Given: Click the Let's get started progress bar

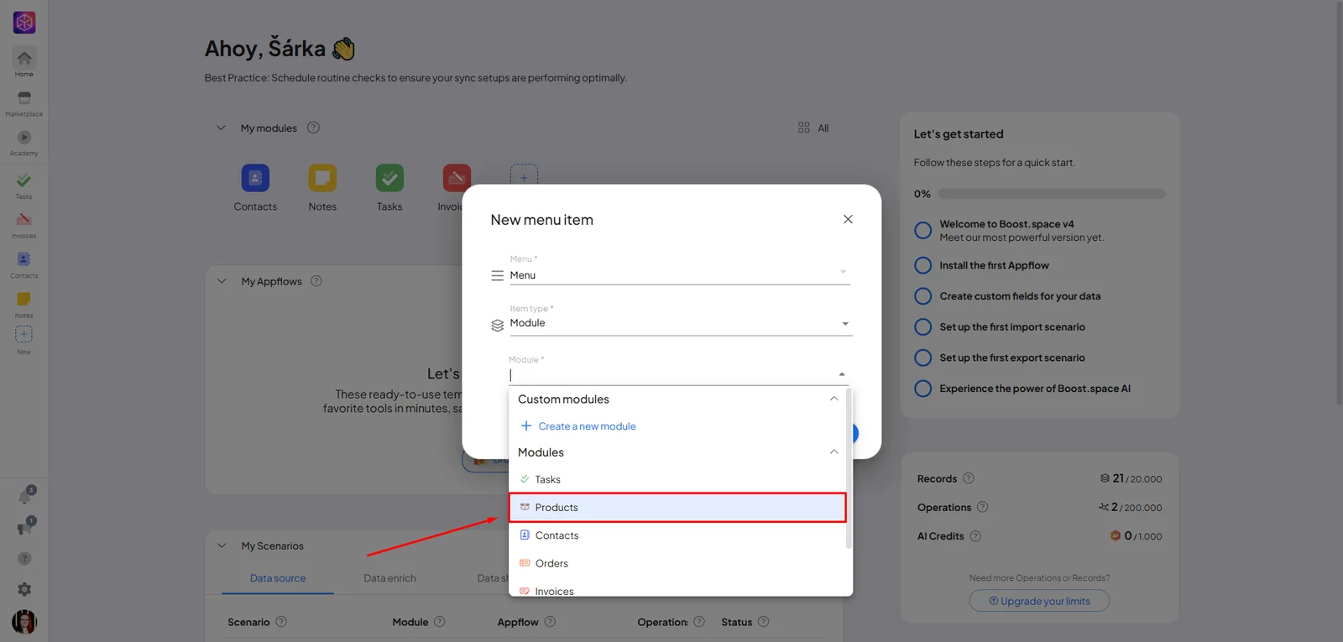Looking at the screenshot, I should [x=1052, y=194].
